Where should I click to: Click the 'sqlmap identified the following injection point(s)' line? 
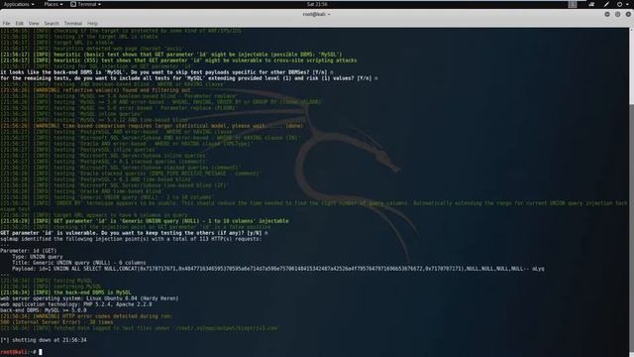click(131, 239)
